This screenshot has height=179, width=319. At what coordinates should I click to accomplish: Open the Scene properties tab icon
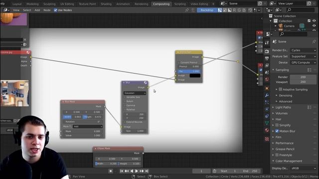coord(267,73)
